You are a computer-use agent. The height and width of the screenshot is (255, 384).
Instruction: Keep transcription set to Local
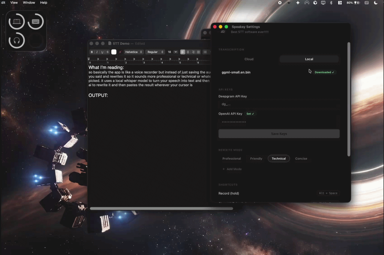tap(309, 59)
